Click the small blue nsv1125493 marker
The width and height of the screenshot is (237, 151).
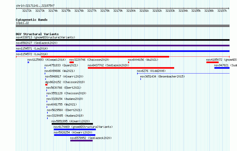[x=28, y=62]
